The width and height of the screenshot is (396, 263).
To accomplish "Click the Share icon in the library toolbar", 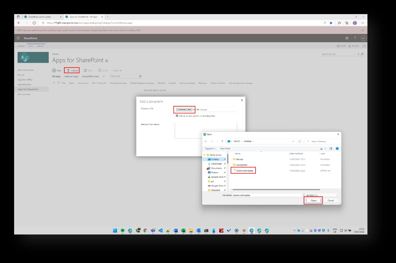I will (x=100, y=71).
